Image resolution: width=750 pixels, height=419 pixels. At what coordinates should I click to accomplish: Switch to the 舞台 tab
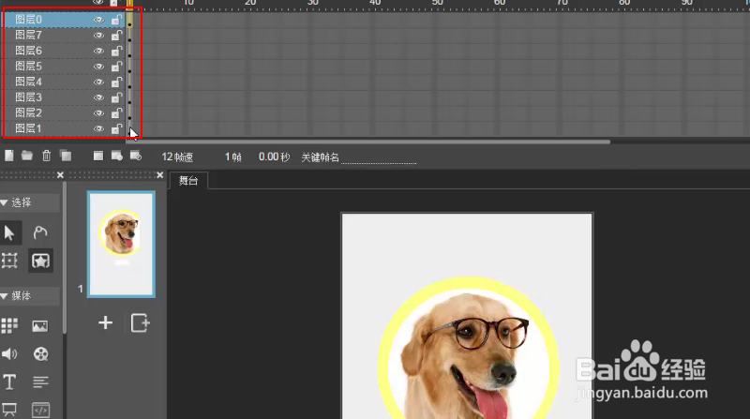[188, 180]
